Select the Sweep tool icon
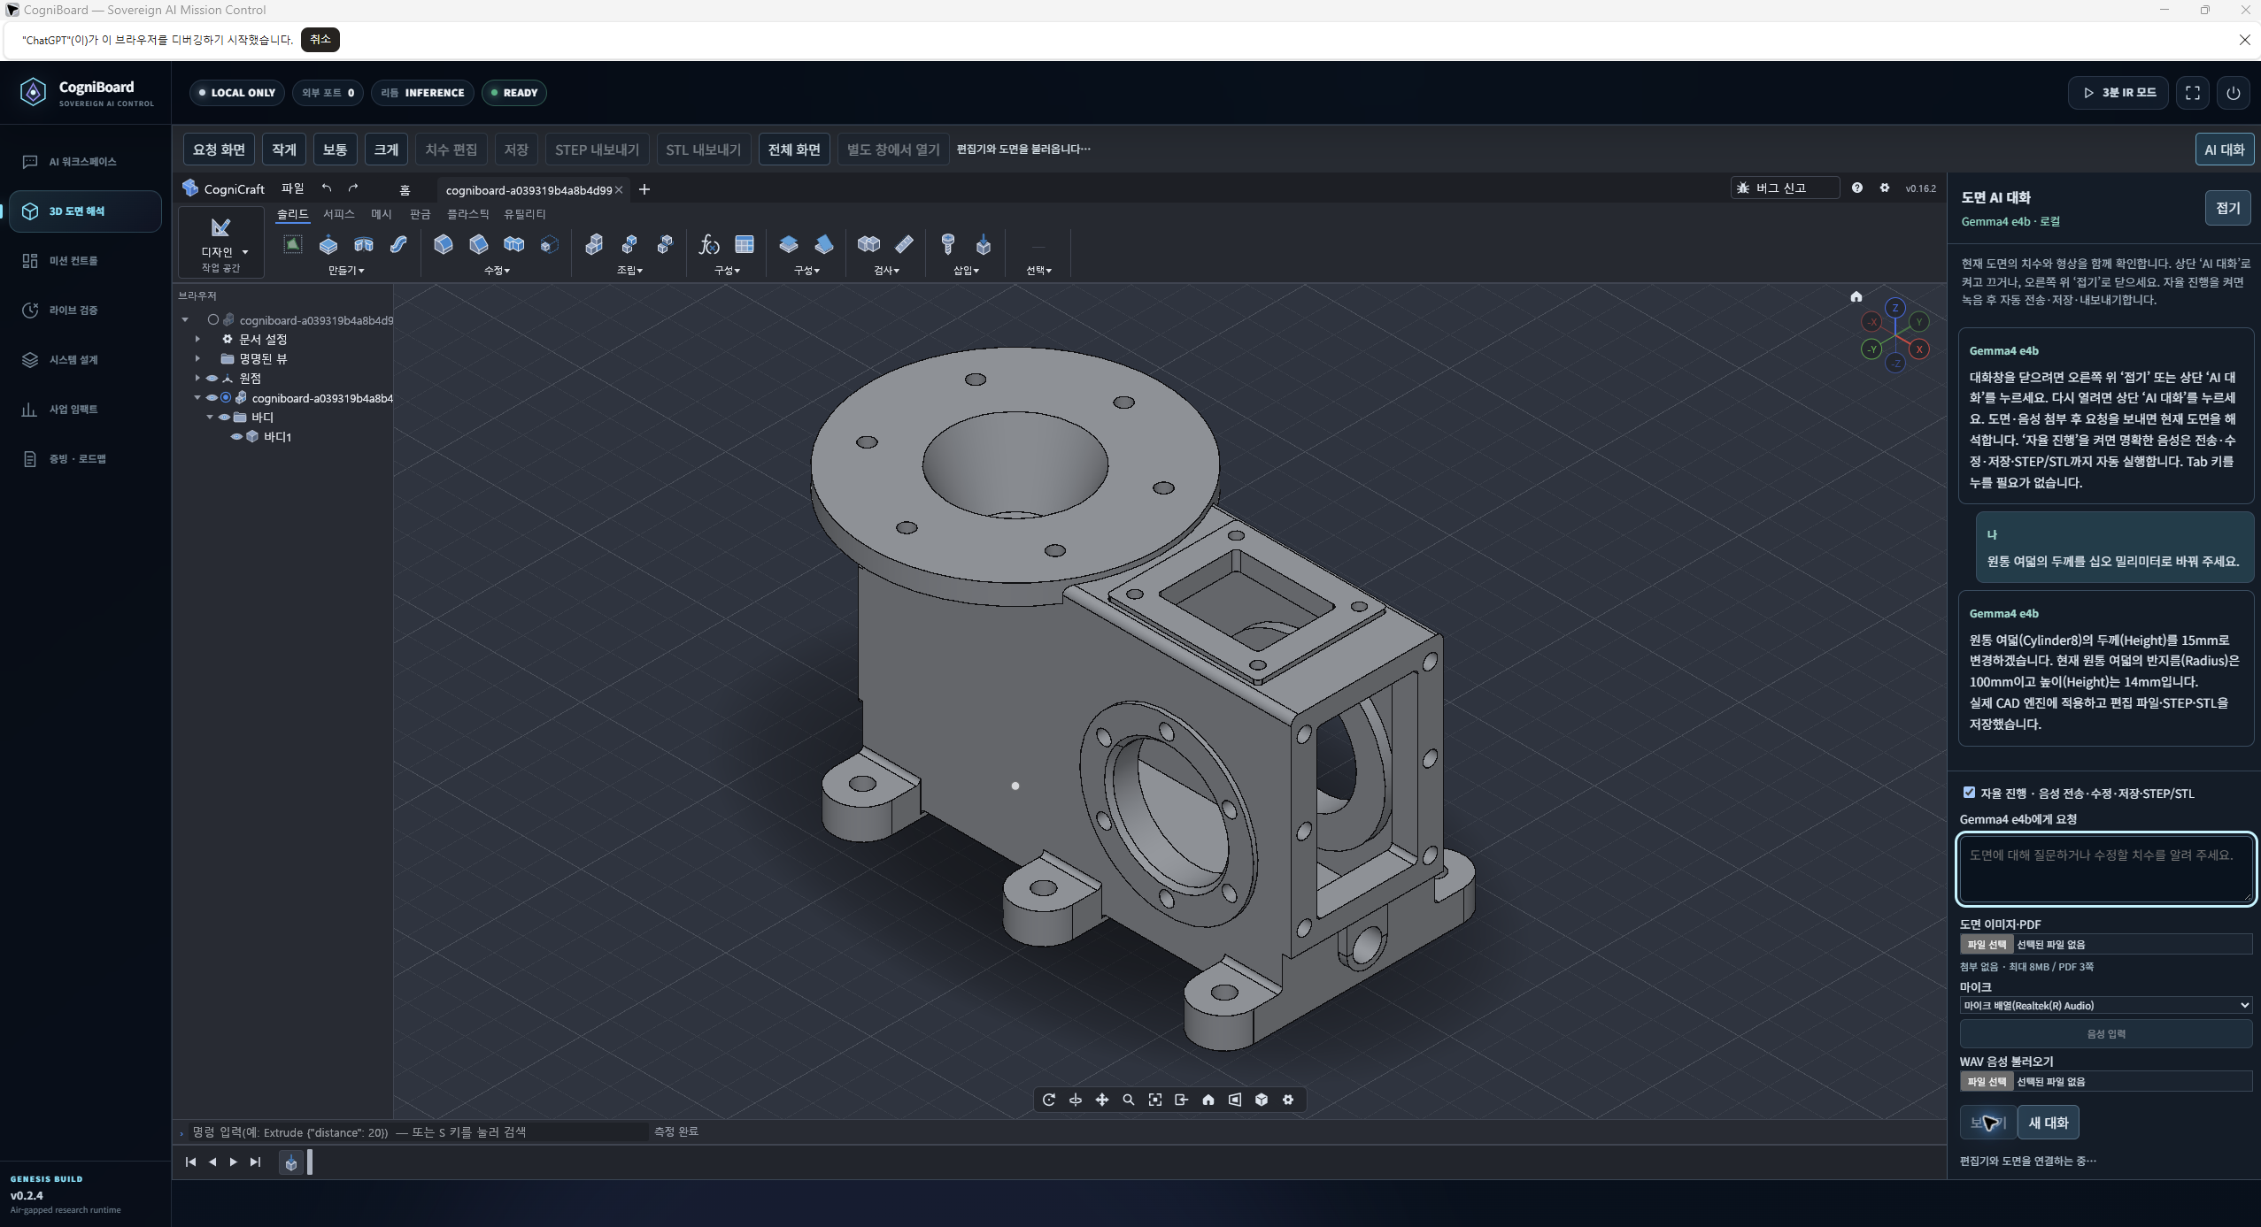Screen dimensions: 2261x1227 point(399,244)
